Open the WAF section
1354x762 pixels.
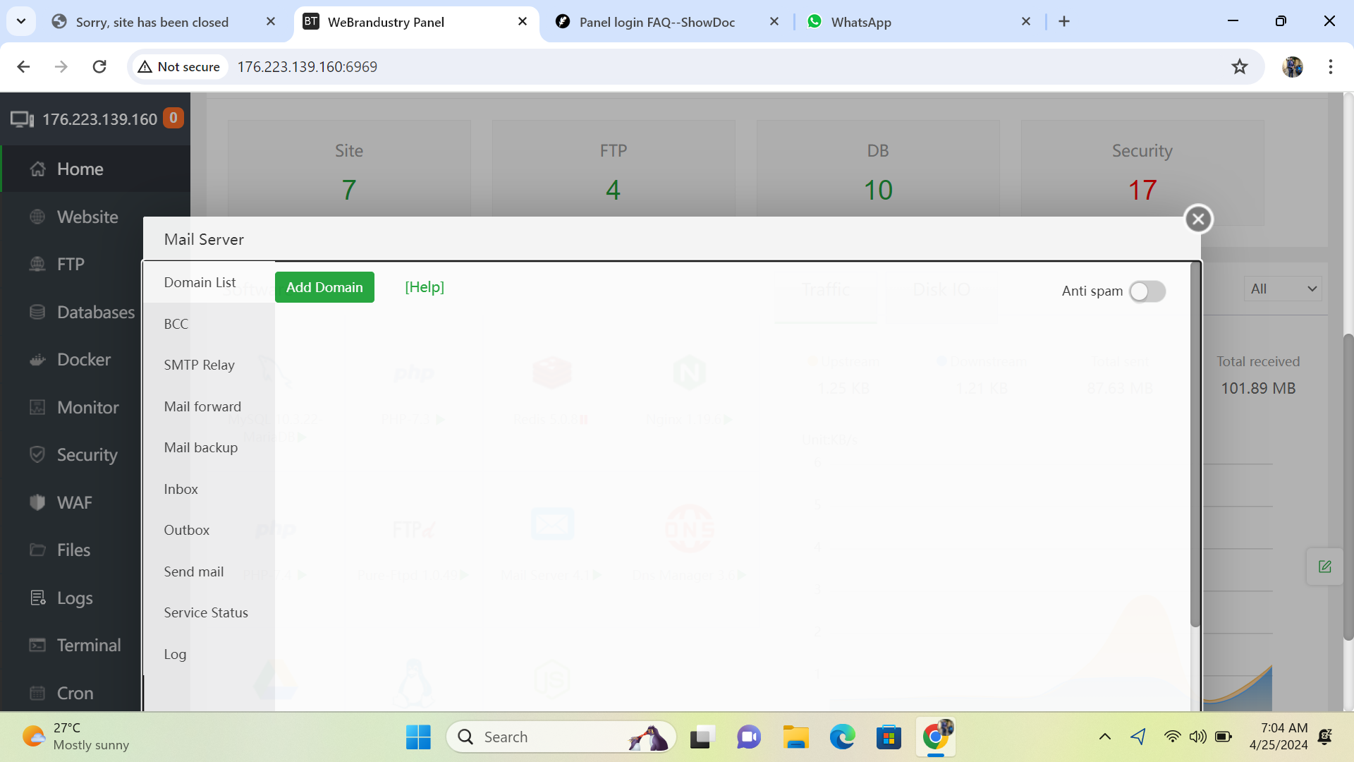[x=74, y=502]
